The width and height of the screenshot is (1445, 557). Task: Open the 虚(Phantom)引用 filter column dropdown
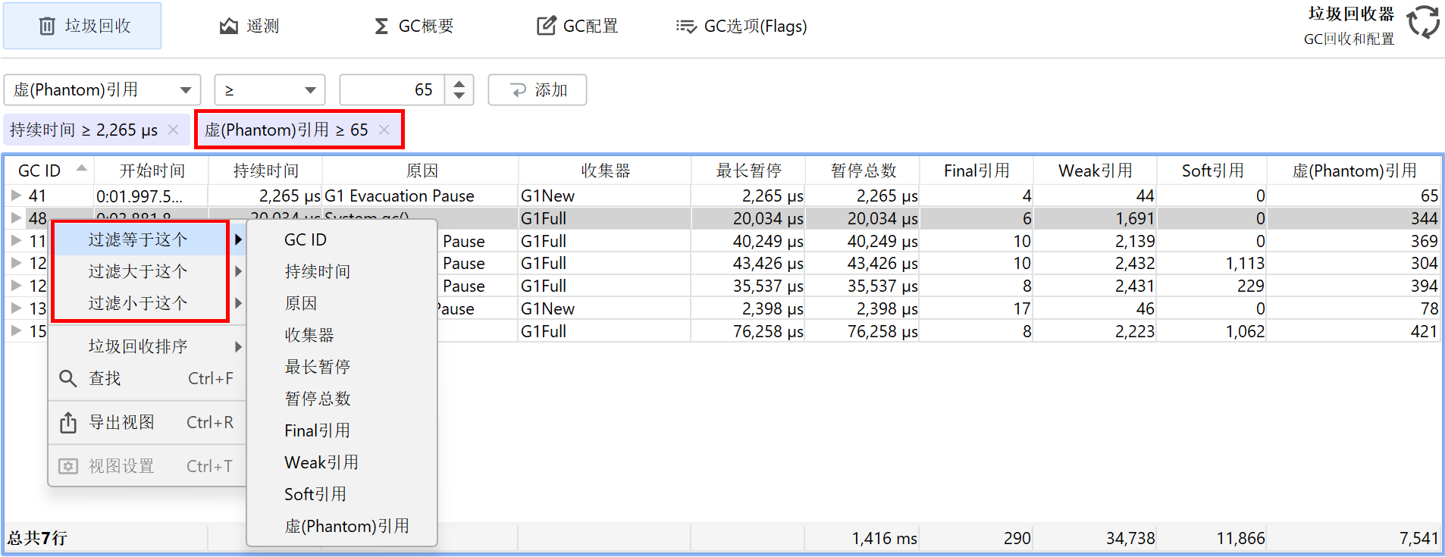point(102,90)
